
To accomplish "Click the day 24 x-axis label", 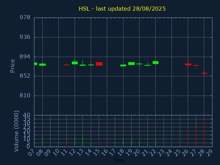I will (169, 153).
